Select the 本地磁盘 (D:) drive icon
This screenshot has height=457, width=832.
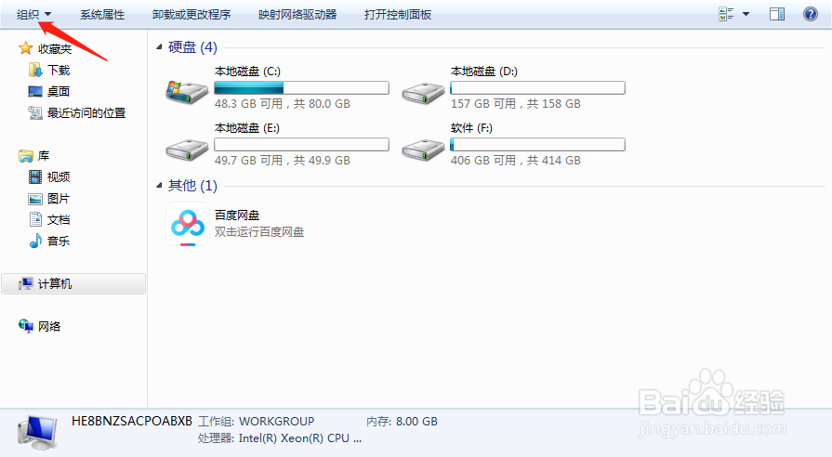423,93
